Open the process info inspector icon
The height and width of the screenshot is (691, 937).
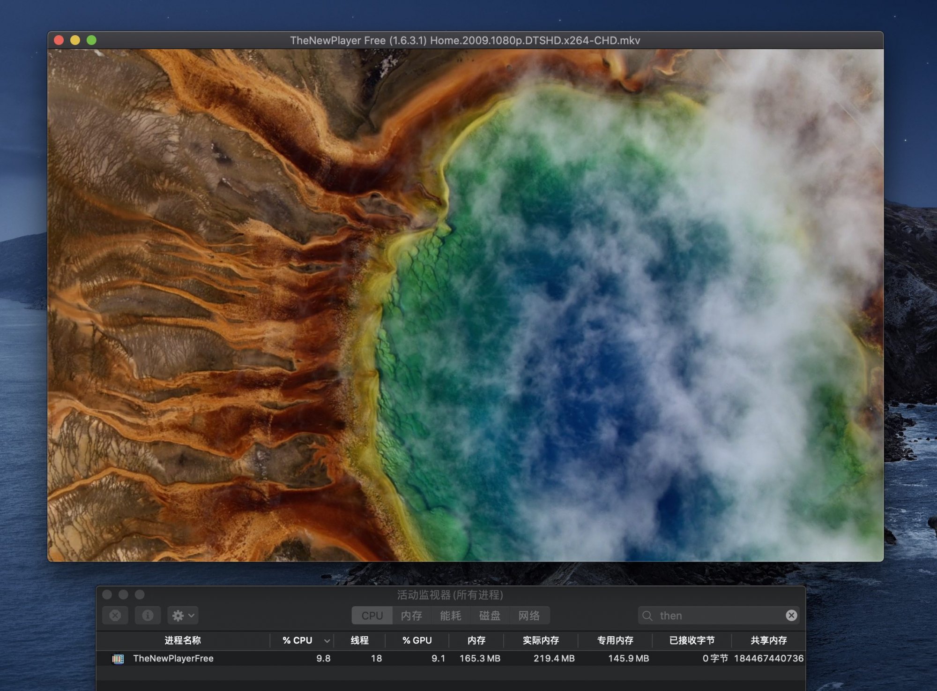coord(148,616)
